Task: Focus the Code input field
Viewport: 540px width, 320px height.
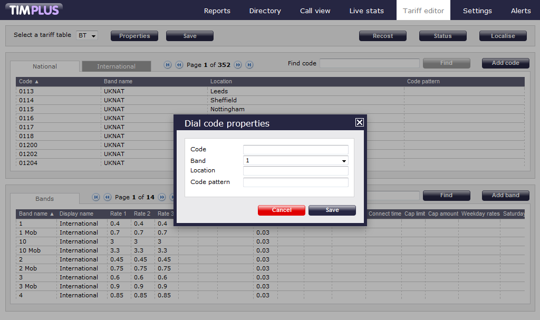Action: (295, 150)
